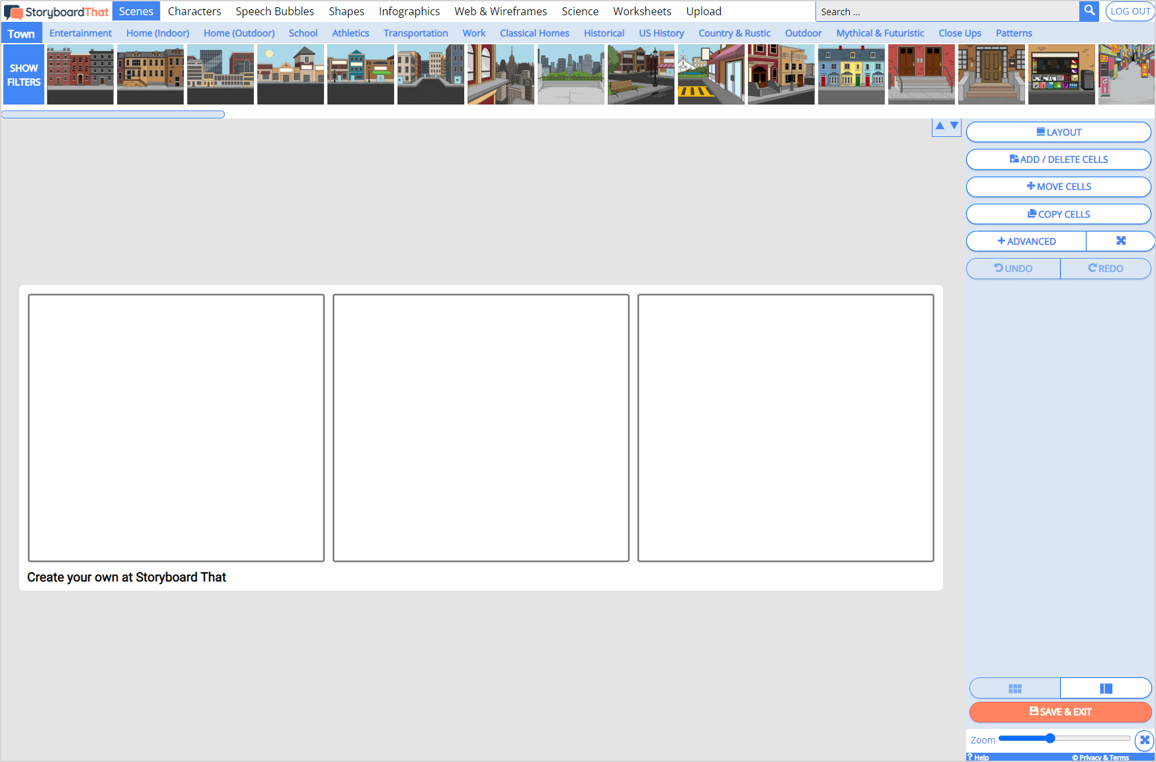Open the Scenes tab
The height and width of the screenshot is (762, 1156).
click(136, 11)
